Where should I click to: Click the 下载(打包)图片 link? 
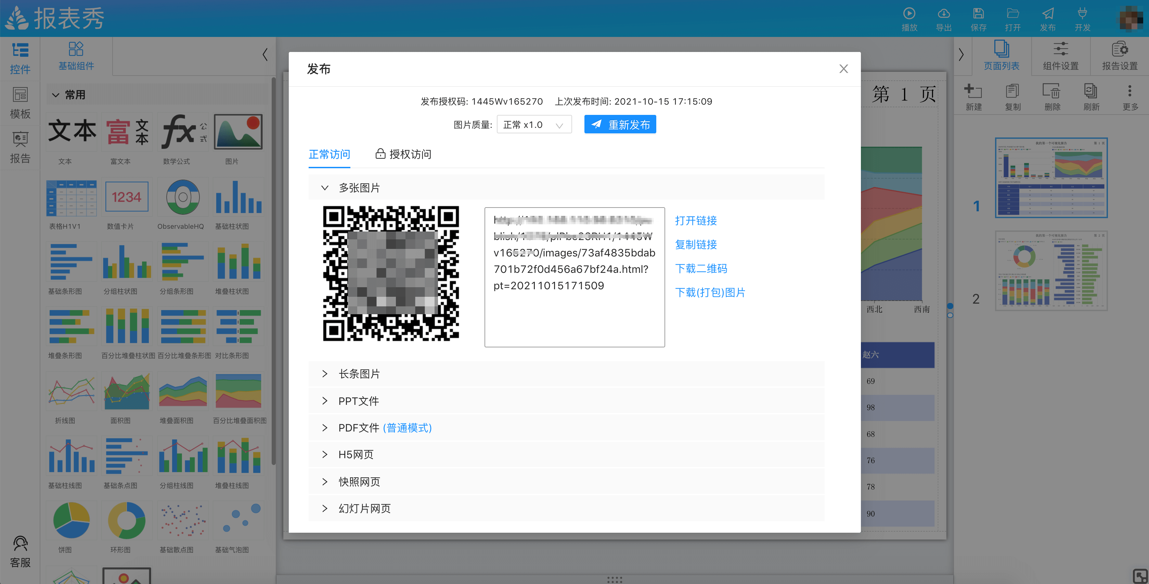point(710,293)
